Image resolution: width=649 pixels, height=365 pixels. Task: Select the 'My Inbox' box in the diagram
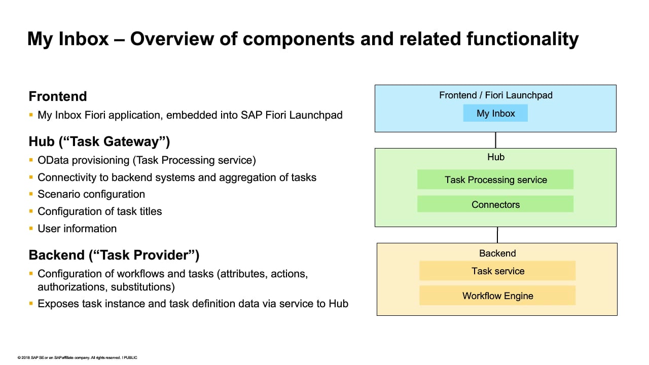(495, 113)
